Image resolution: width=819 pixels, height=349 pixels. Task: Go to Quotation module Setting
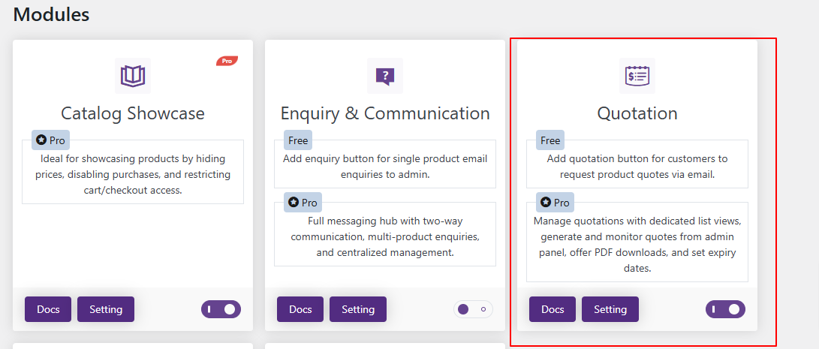click(610, 309)
